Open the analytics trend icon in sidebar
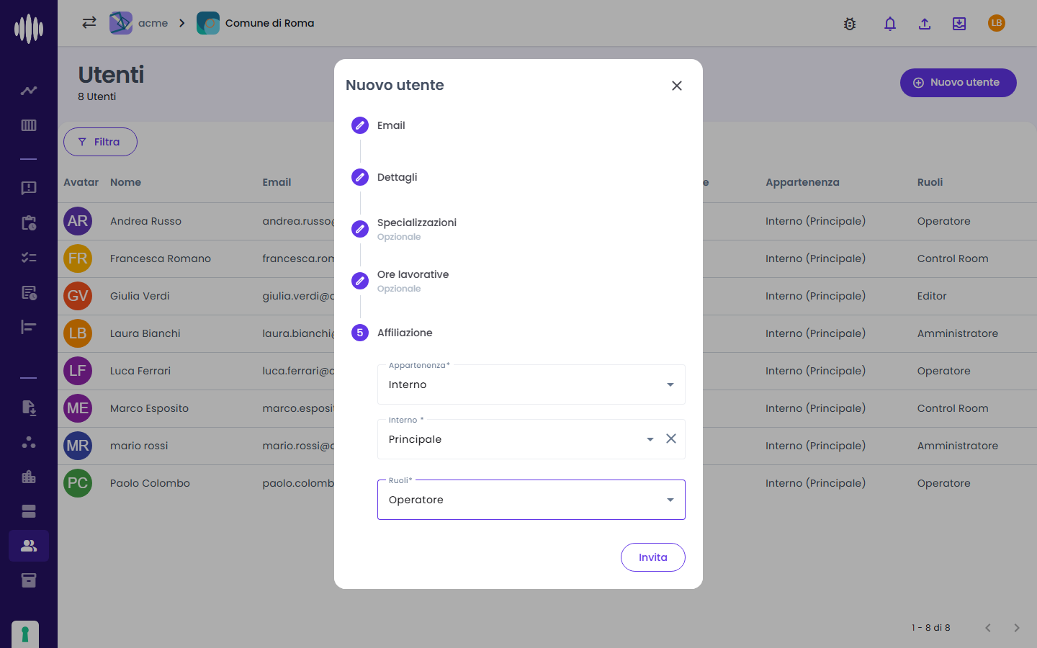Image resolution: width=1037 pixels, height=648 pixels. tap(29, 91)
